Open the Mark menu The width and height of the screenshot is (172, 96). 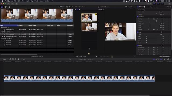tap(27, 1)
